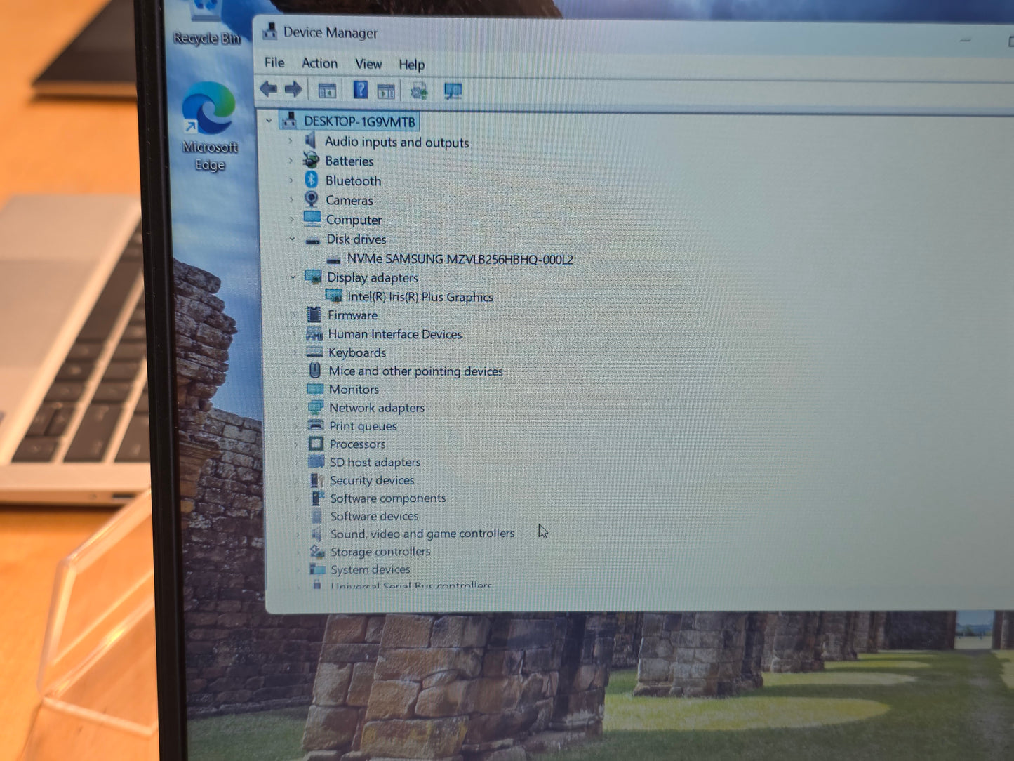The image size is (1014, 761).
Task: Open the View menu
Action: click(368, 63)
